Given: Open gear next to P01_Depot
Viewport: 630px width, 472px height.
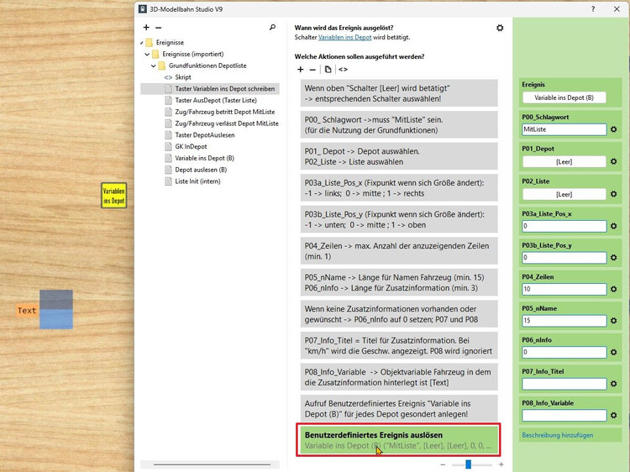Looking at the screenshot, I should [x=613, y=161].
